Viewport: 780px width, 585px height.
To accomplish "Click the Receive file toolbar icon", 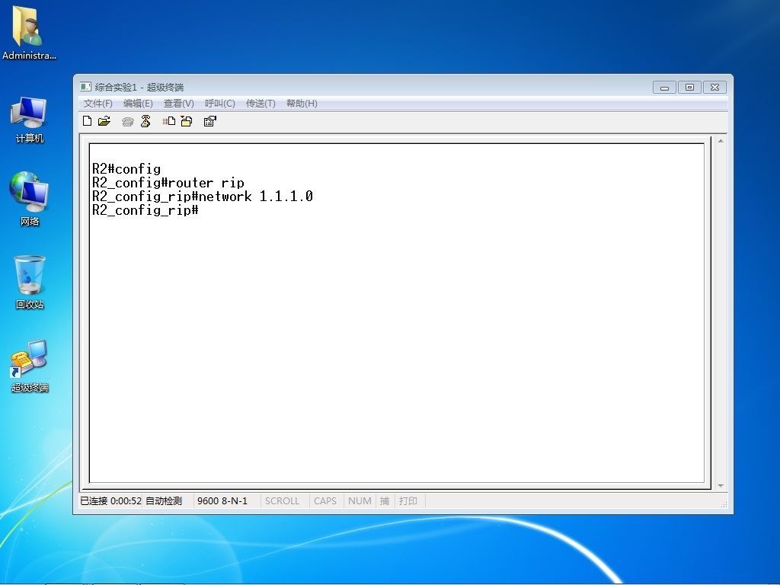I will tap(187, 121).
